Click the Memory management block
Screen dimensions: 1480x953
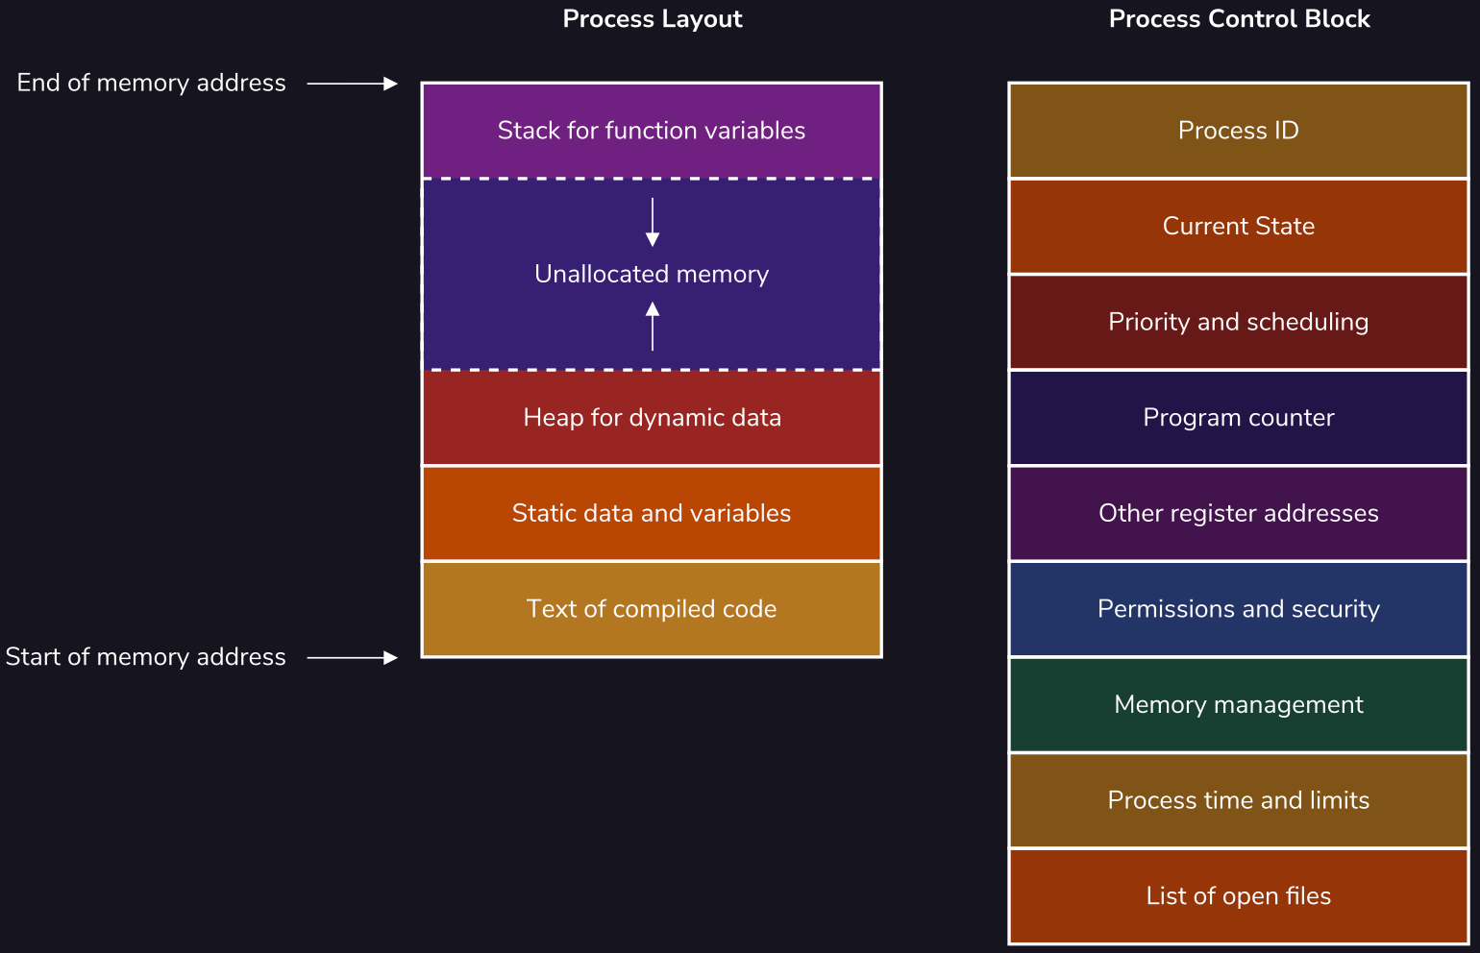point(1238,705)
